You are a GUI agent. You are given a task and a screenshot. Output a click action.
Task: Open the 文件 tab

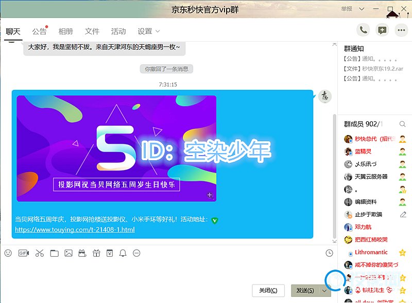coord(92,31)
